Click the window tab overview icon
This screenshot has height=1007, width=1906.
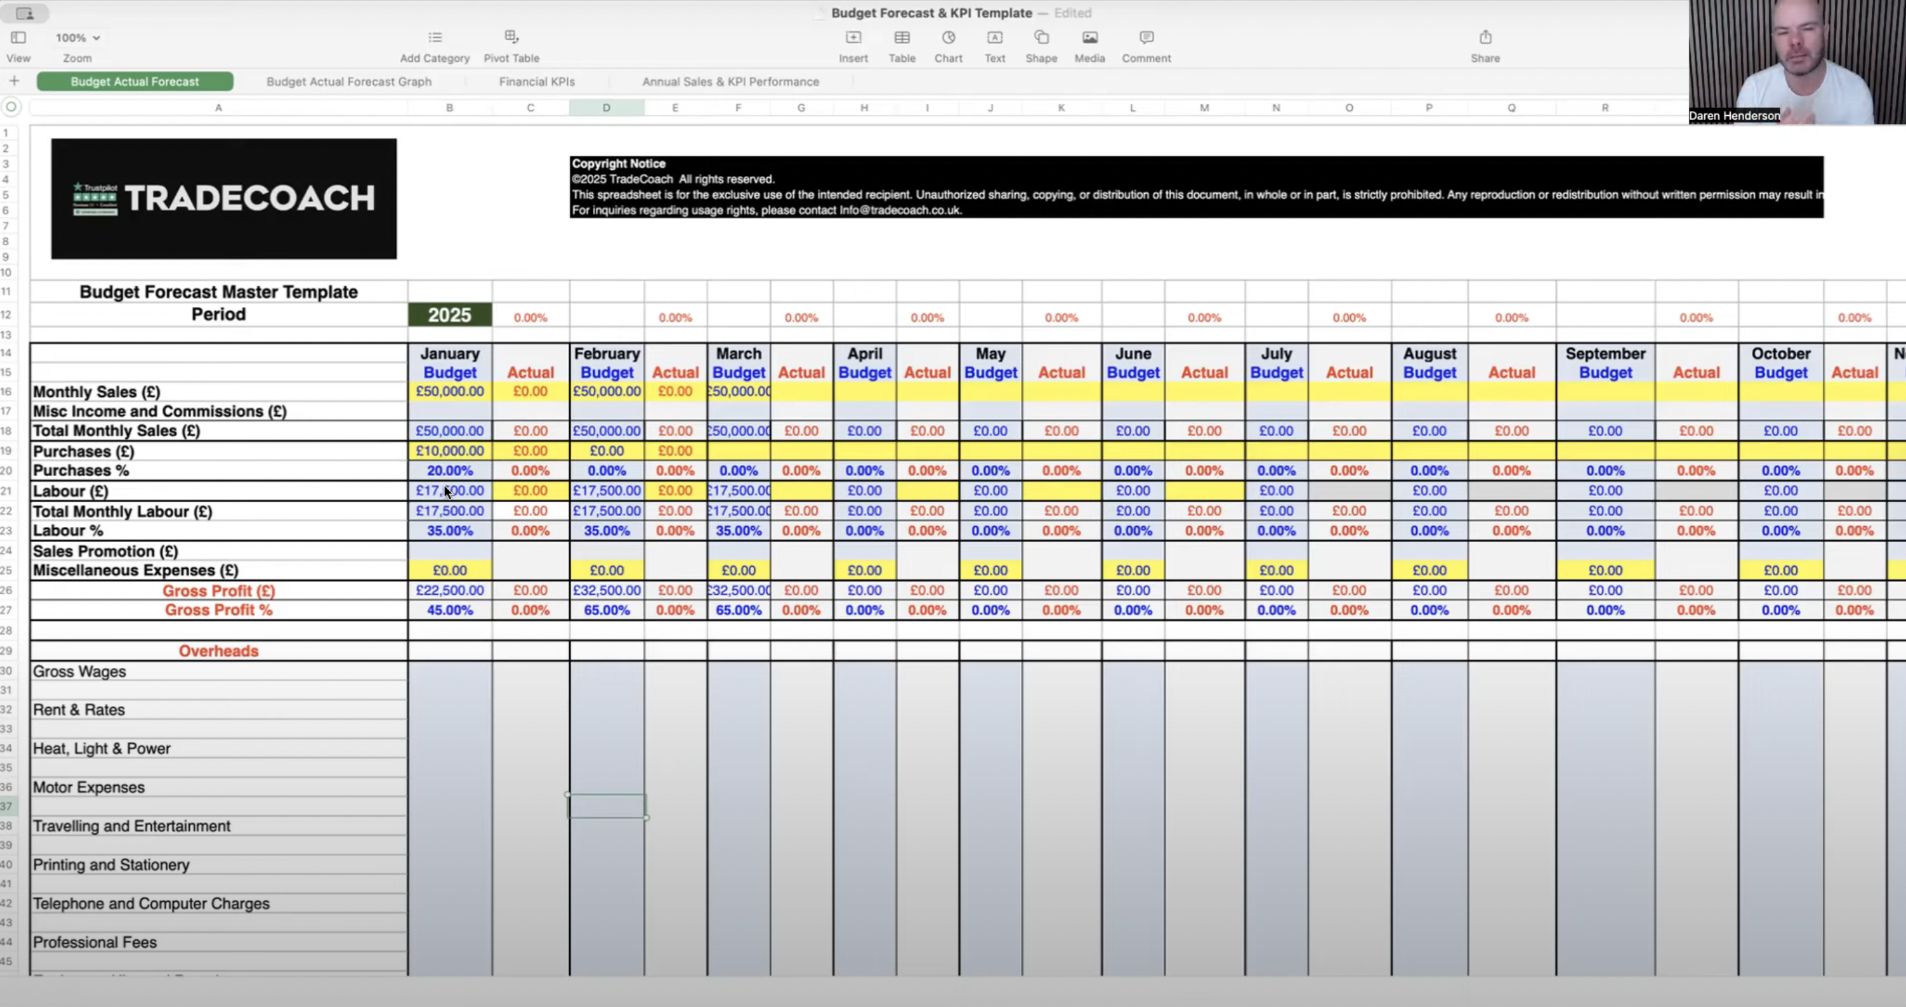click(25, 13)
